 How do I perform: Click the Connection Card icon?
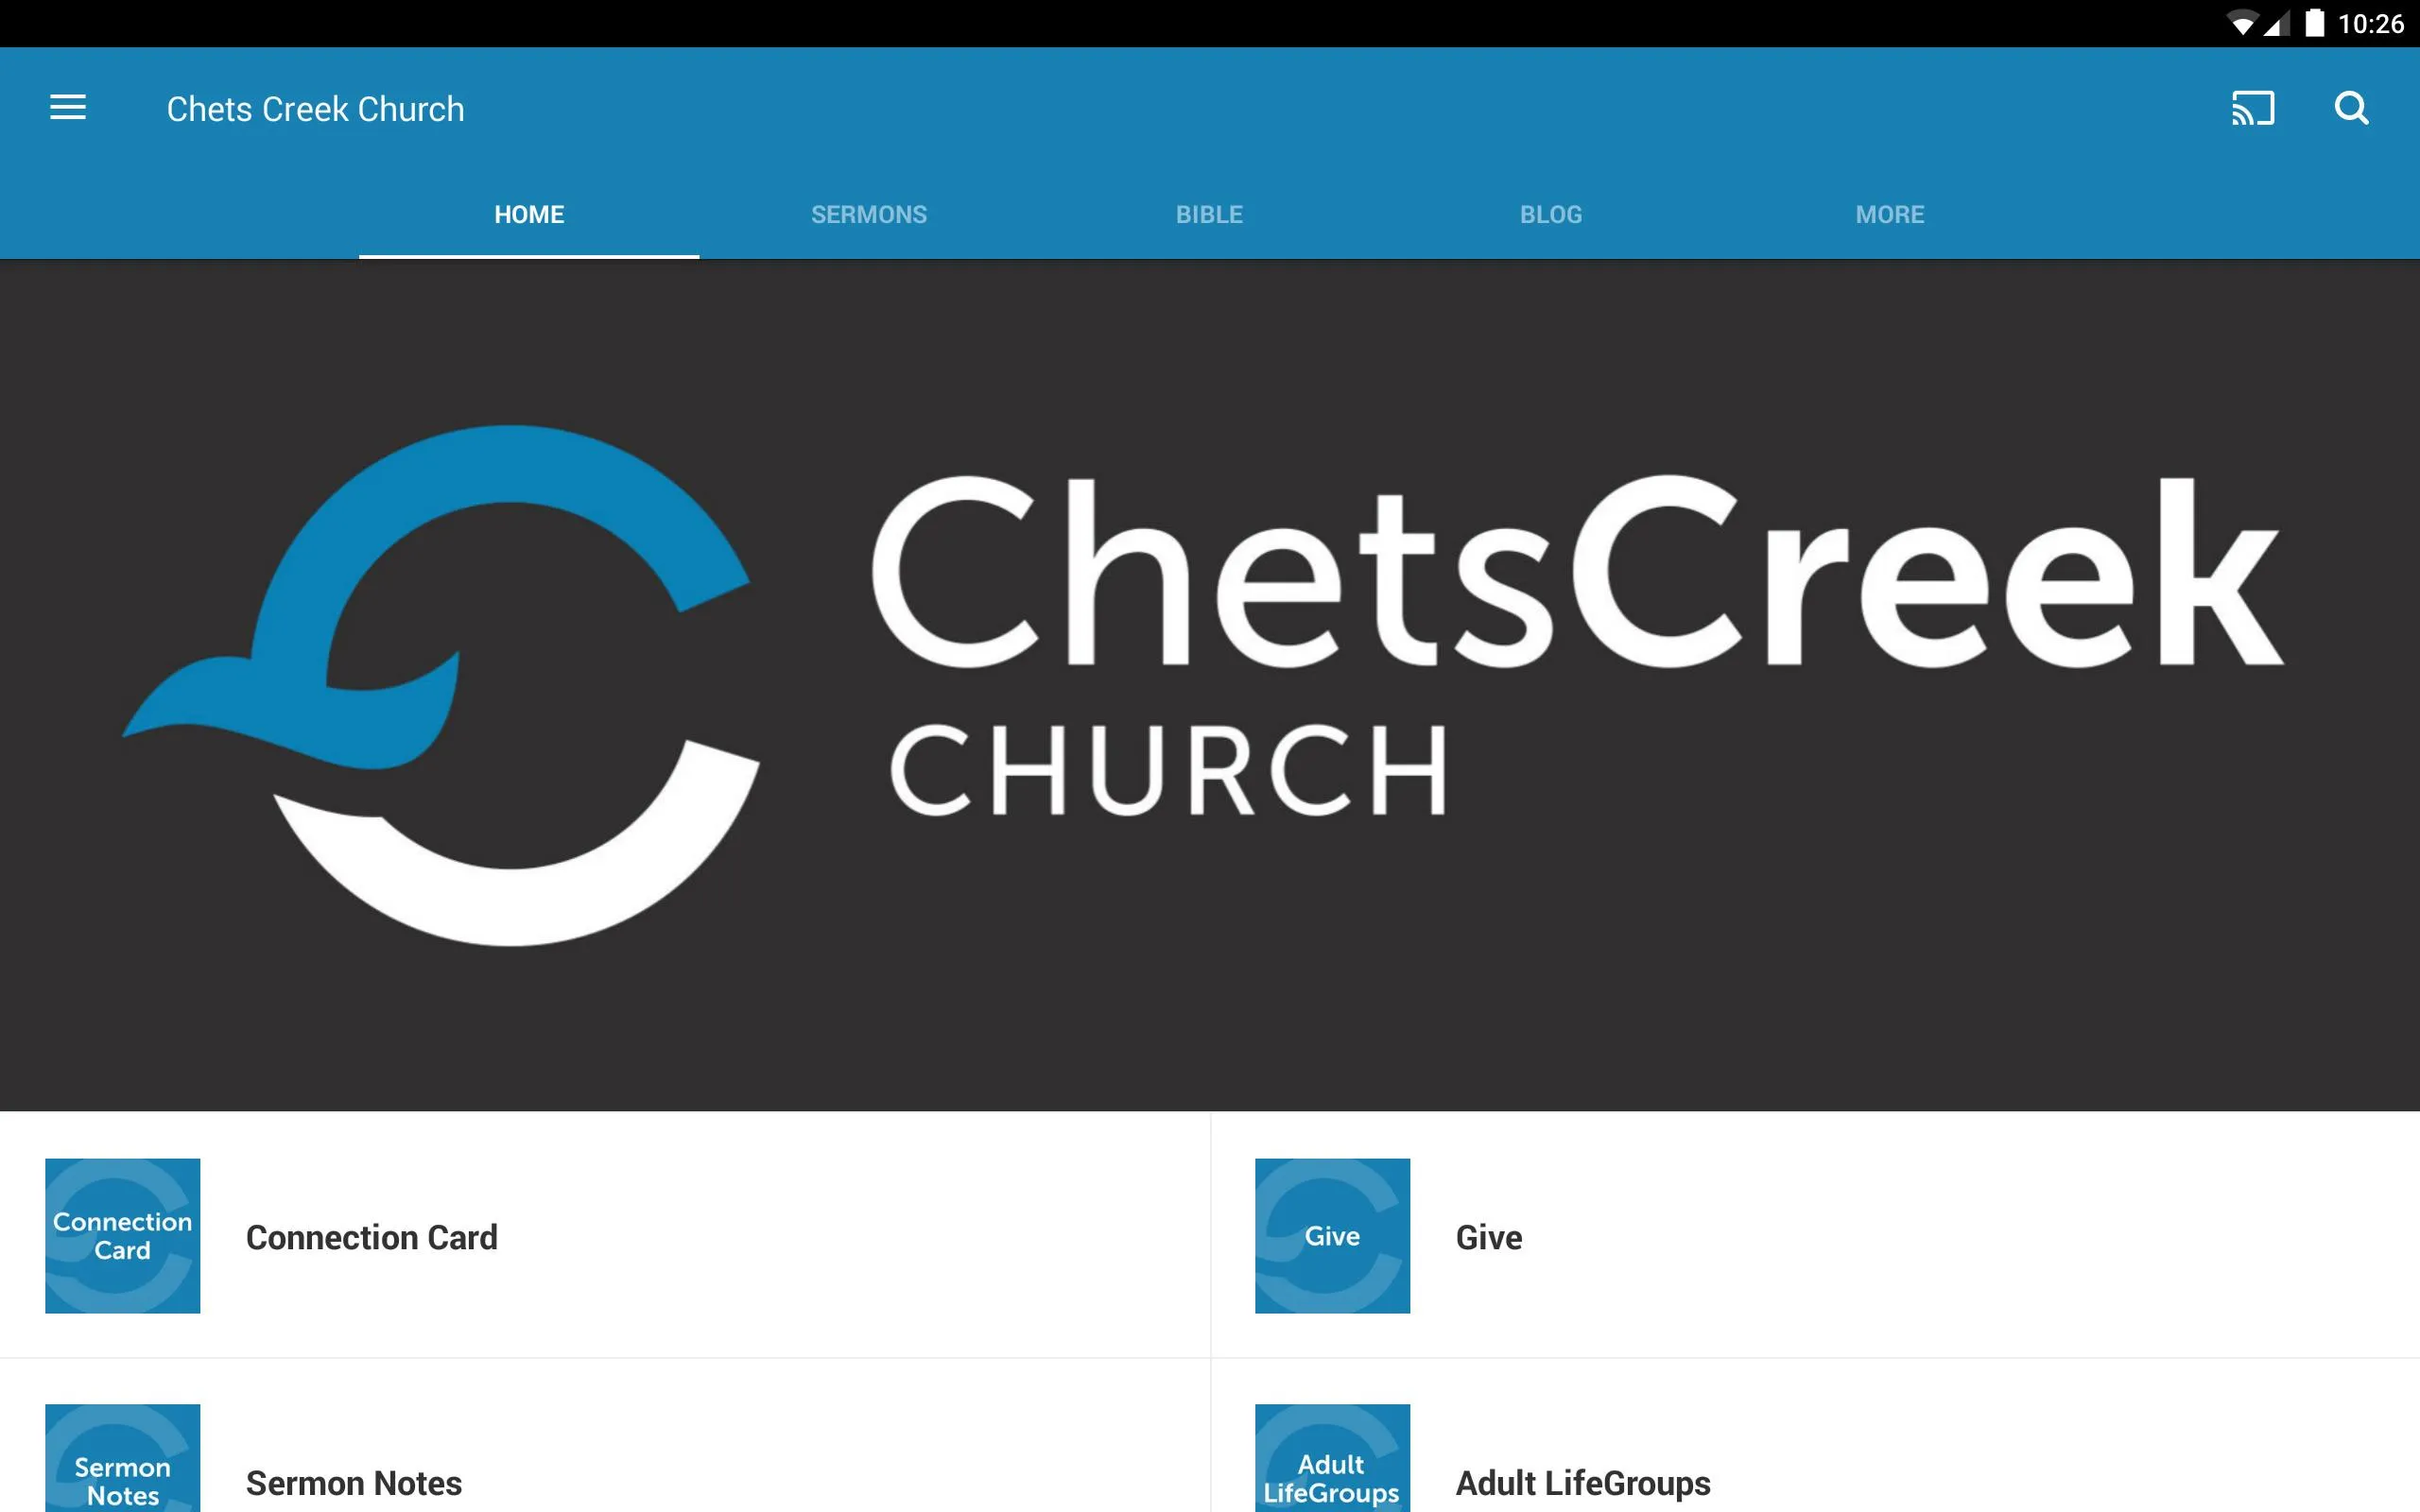(x=120, y=1235)
